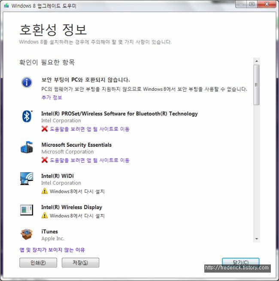Screen dimensions: 279x281
Task: Click the Windows 8 upgrade assistant title bar icon
Action: point(6,6)
